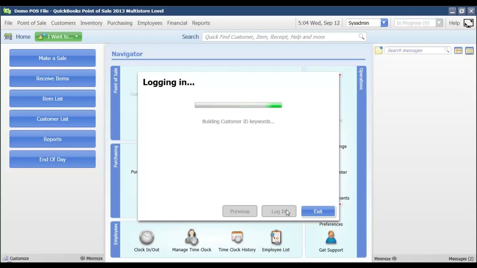Open the Inventory menu
Image resolution: width=477 pixels, height=268 pixels.
pos(91,23)
